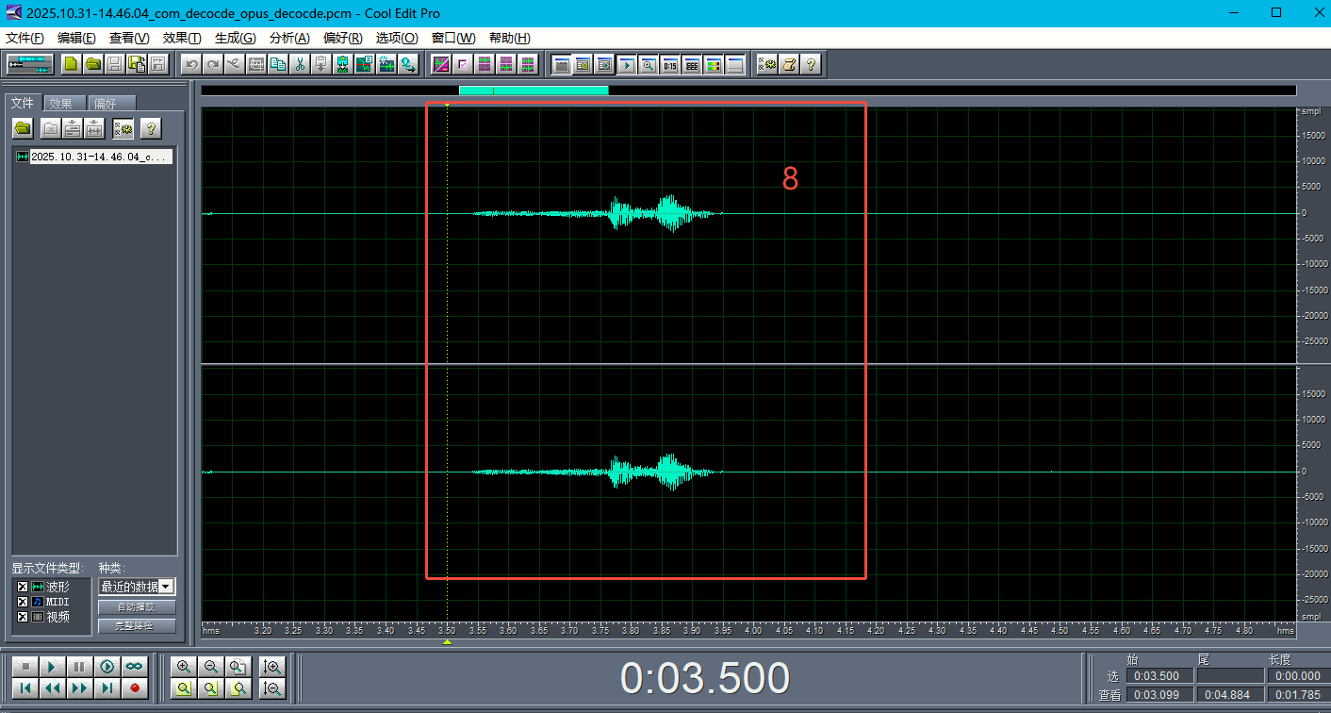Open the 效果(T) menu
Viewport: 1331px width, 713px height.
[182, 38]
